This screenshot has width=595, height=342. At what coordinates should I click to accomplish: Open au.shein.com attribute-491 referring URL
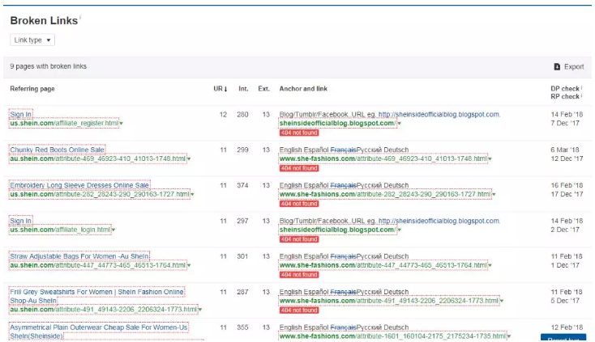tap(103, 310)
